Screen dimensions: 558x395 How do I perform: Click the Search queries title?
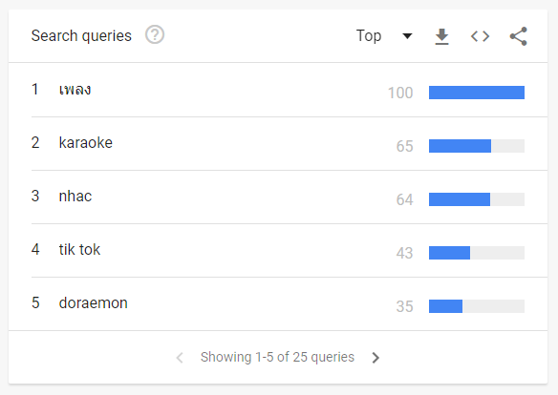[81, 36]
